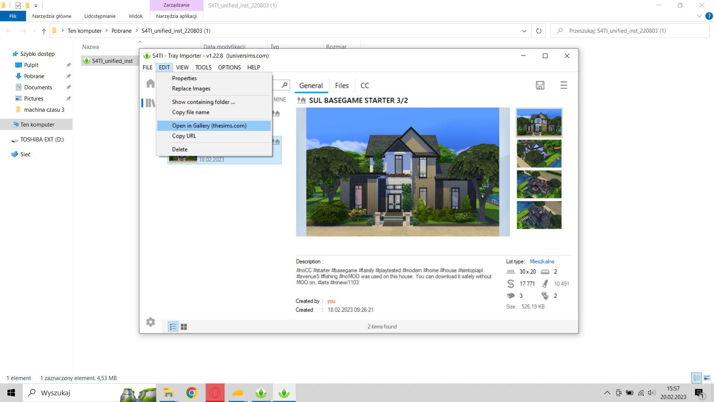Open Udostępnianie ribbon tab
Screen dimensions: 714x402
click(x=100, y=16)
